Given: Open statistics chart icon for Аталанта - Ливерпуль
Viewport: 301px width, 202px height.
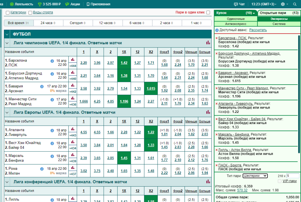Looking at the screenshot, I should 73,129.
